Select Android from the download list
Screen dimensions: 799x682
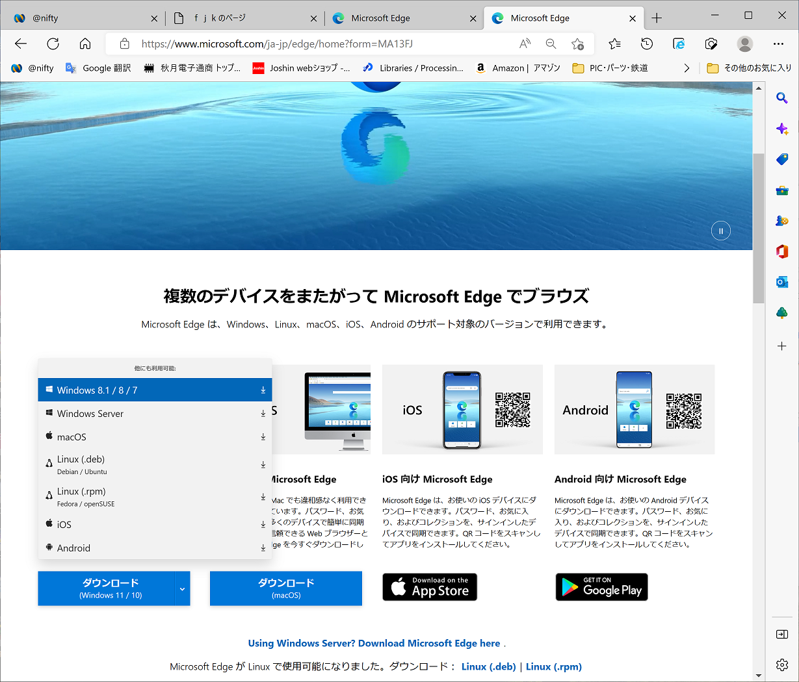[x=155, y=548]
